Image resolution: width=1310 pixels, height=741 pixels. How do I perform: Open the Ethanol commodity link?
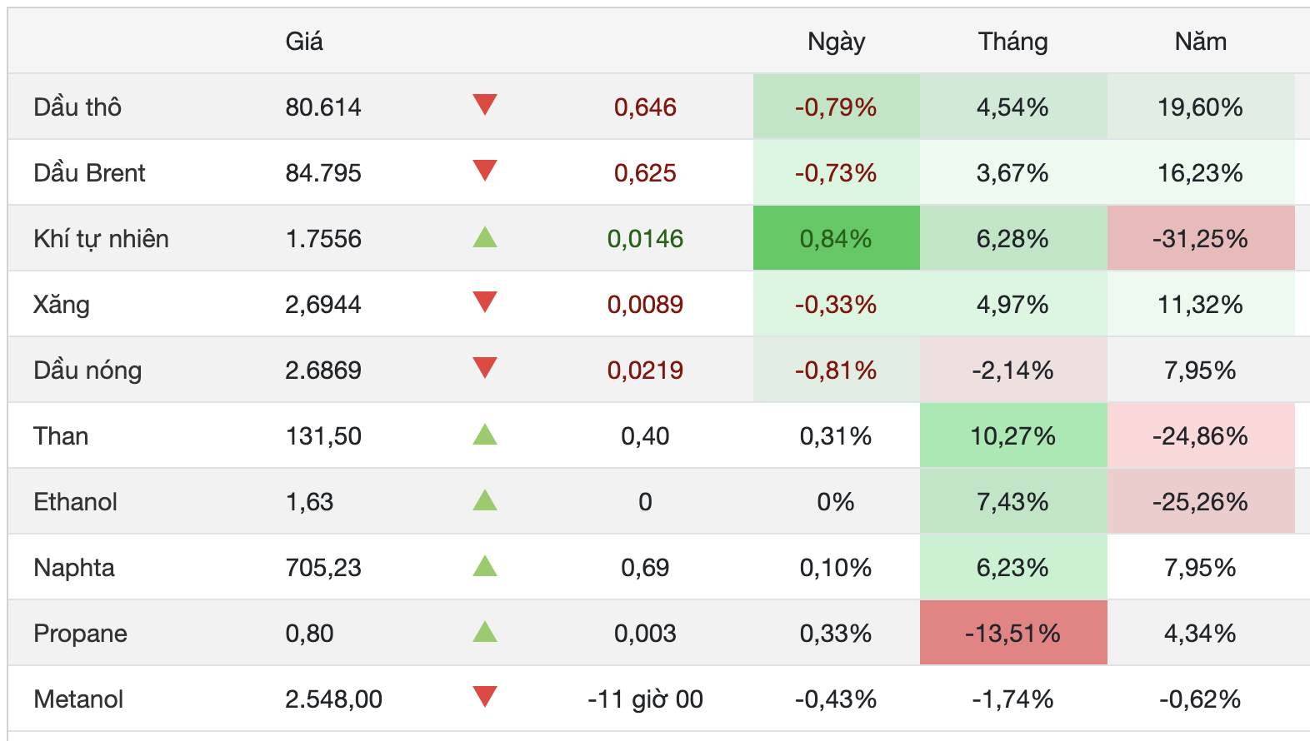pos(75,502)
